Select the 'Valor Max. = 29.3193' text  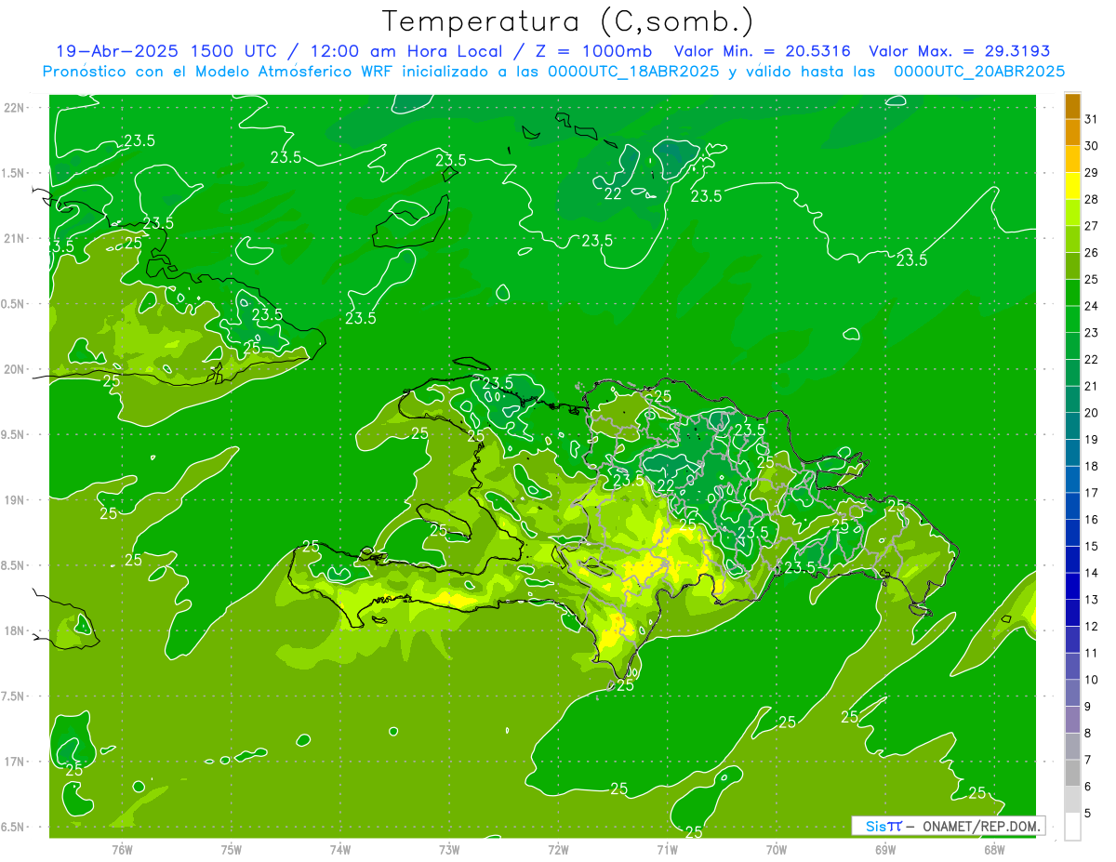point(959,51)
